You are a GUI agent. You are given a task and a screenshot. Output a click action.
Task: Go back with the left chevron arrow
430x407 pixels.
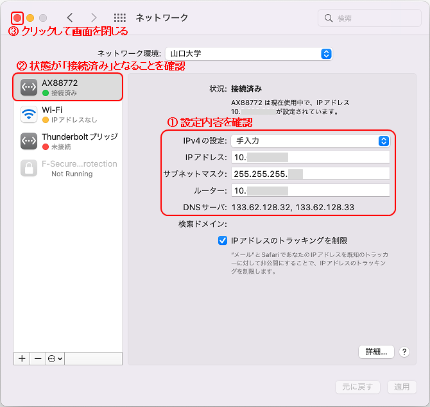70,18
